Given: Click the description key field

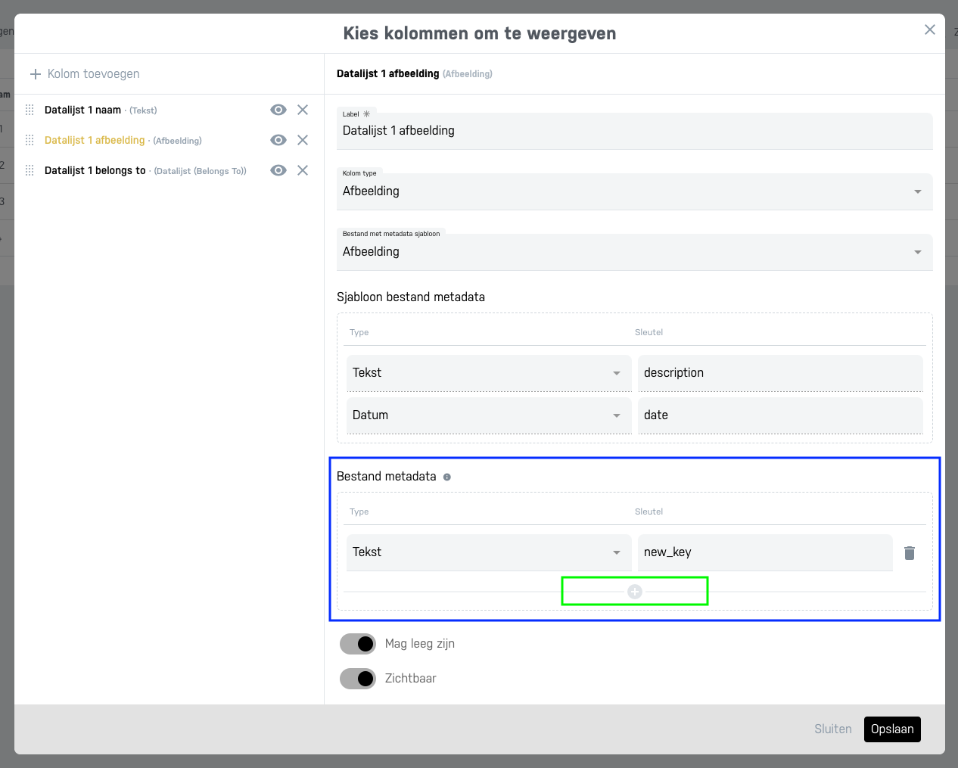Looking at the screenshot, I should [x=780, y=373].
